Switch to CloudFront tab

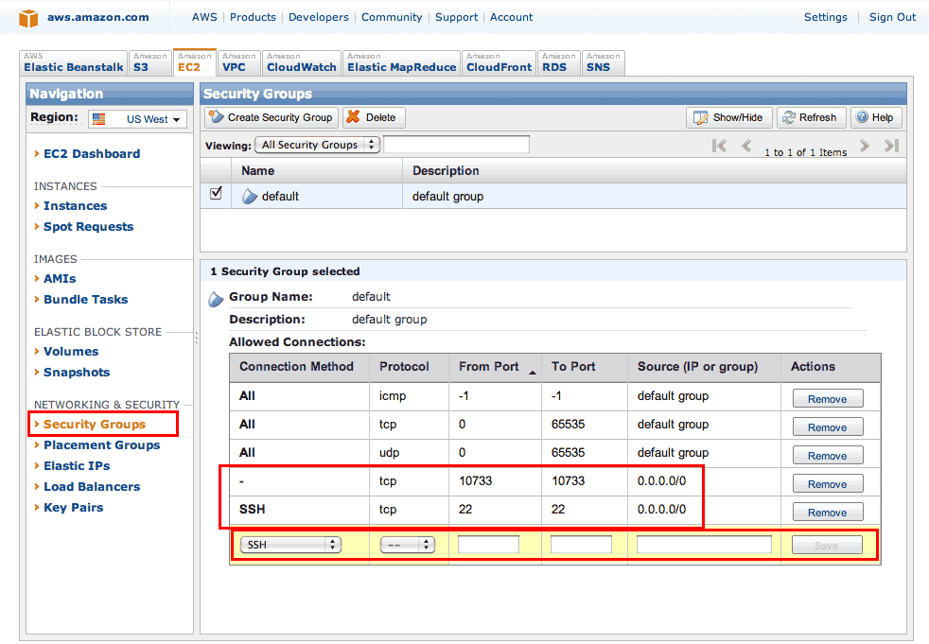[499, 62]
